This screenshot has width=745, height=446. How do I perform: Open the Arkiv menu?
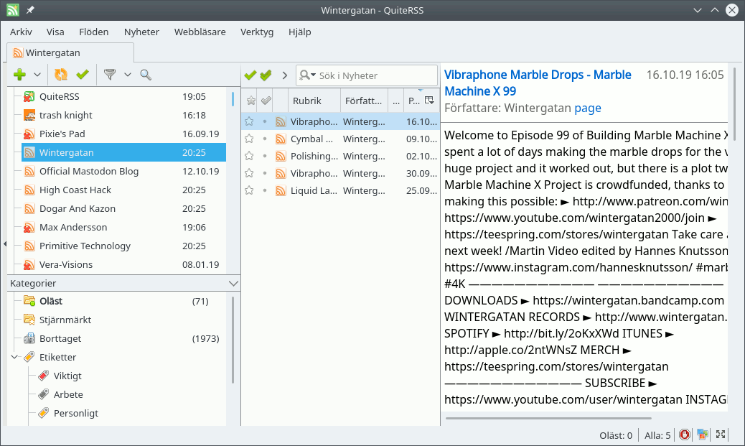[x=21, y=32]
